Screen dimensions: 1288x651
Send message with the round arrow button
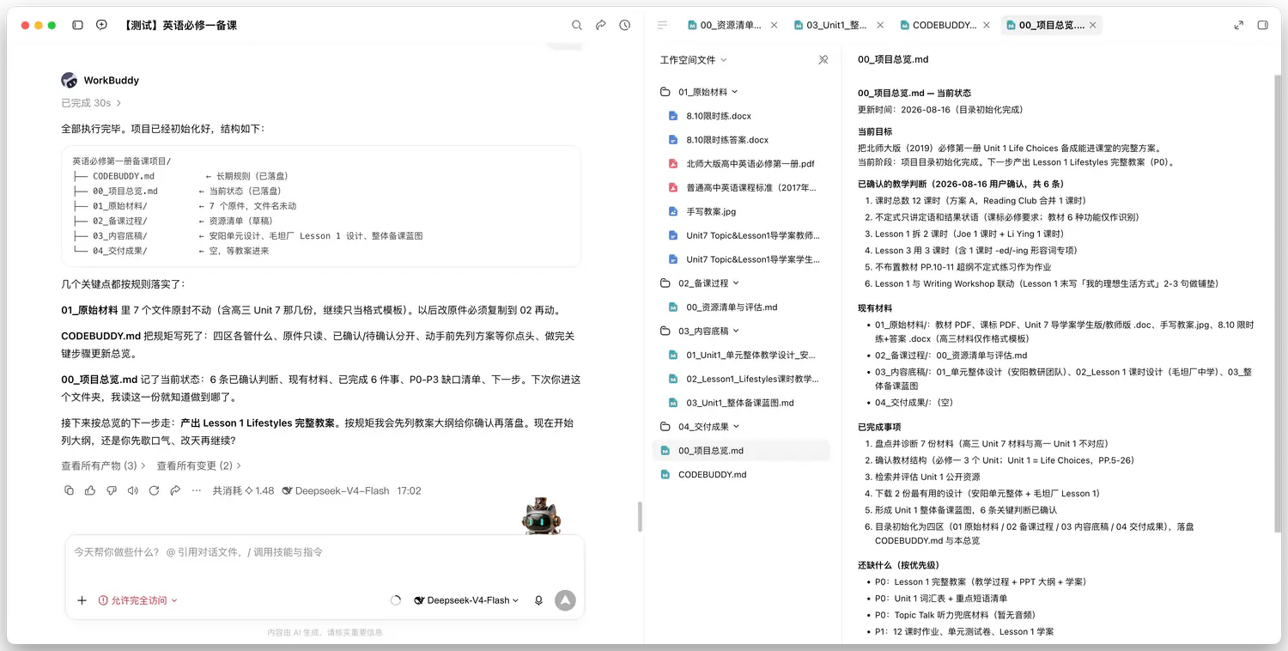coord(565,600)
